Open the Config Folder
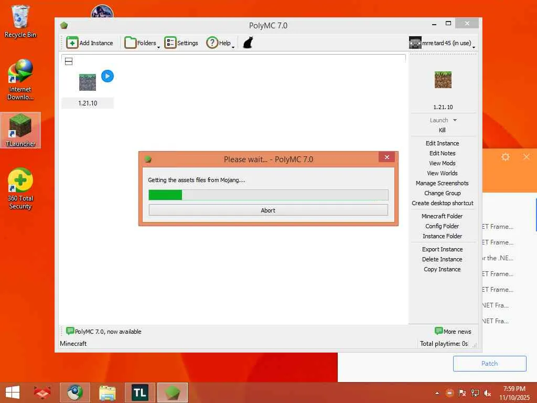 pyautogui.click(x=442, y=226)
